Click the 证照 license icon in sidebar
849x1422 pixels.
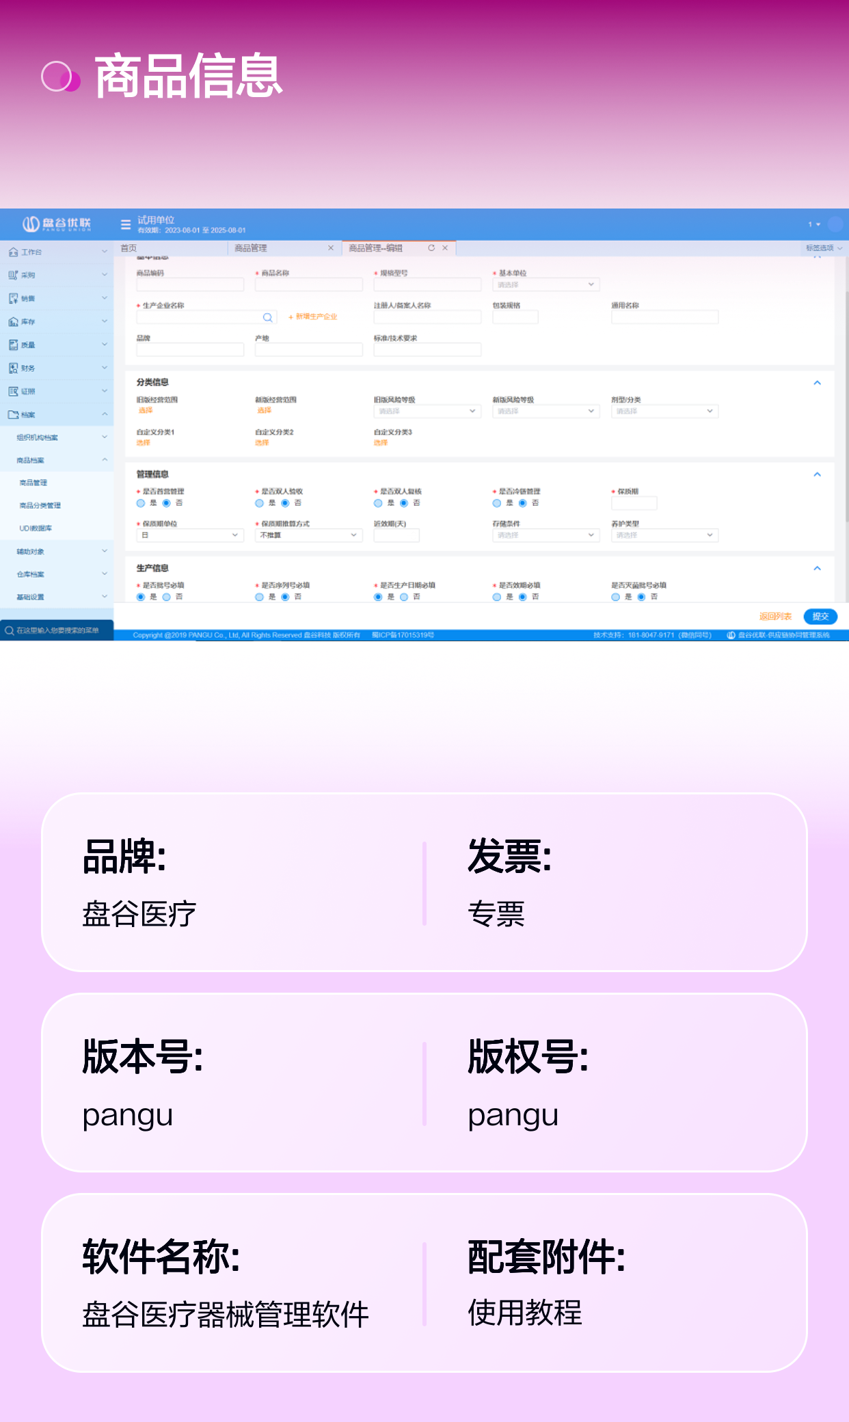coord(13,391)
